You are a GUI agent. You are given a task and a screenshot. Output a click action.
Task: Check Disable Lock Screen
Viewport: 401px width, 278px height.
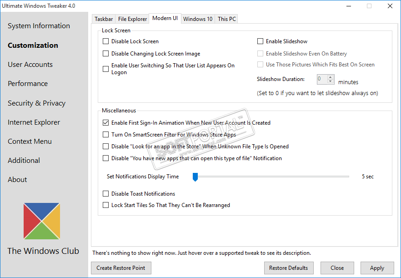[x=105, y=41]
